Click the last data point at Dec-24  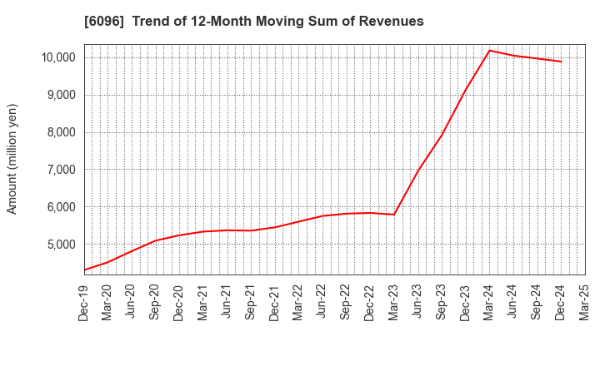click(x=561, y=62)
